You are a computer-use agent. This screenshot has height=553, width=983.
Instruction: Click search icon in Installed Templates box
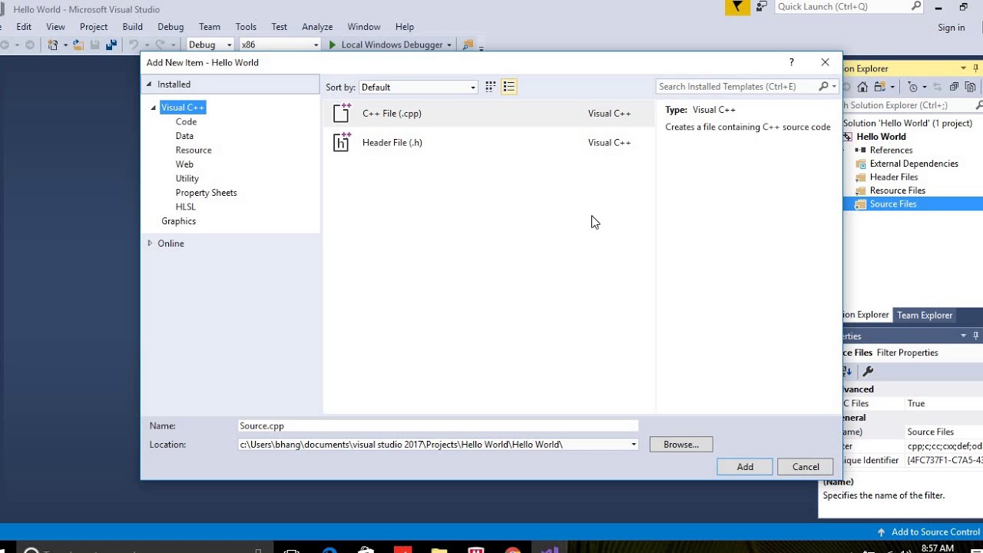pyautogui.click(x=823, y=87)
